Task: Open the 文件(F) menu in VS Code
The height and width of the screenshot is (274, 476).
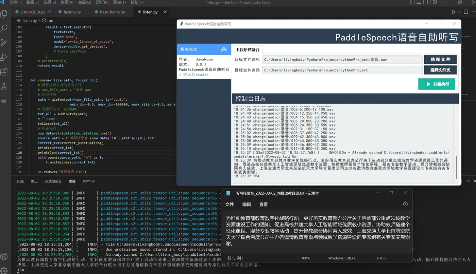Action: [15, 2]
